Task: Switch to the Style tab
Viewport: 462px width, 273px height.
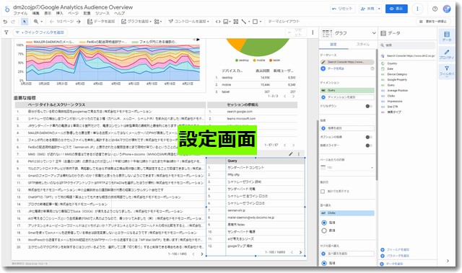Action: click(362, 45)
